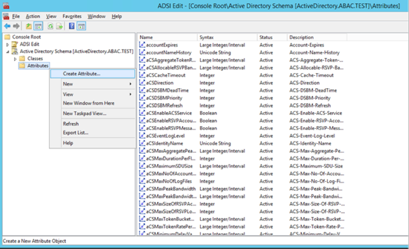This screenshot has width=409, height=249.
Task: Select the aCSDSBMRefresh attribute name
Action: pyautogui.click(x=164, y=105)
